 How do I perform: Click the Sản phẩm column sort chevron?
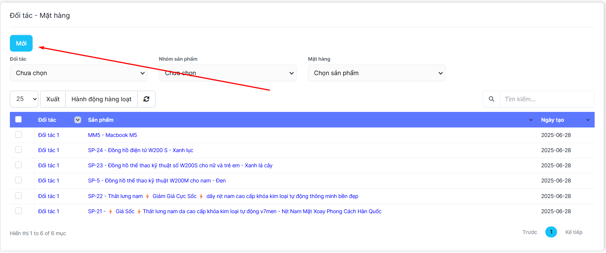(531, 120)
